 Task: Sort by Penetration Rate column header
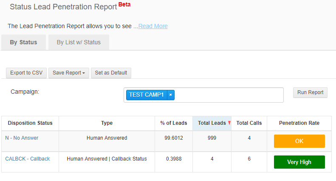(x=299, y=123)
